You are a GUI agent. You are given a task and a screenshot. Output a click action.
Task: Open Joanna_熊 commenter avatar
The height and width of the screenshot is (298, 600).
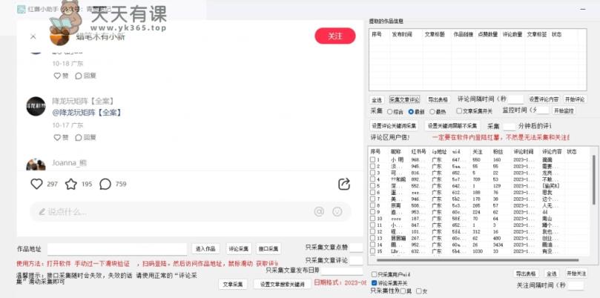tap(36, 165)
